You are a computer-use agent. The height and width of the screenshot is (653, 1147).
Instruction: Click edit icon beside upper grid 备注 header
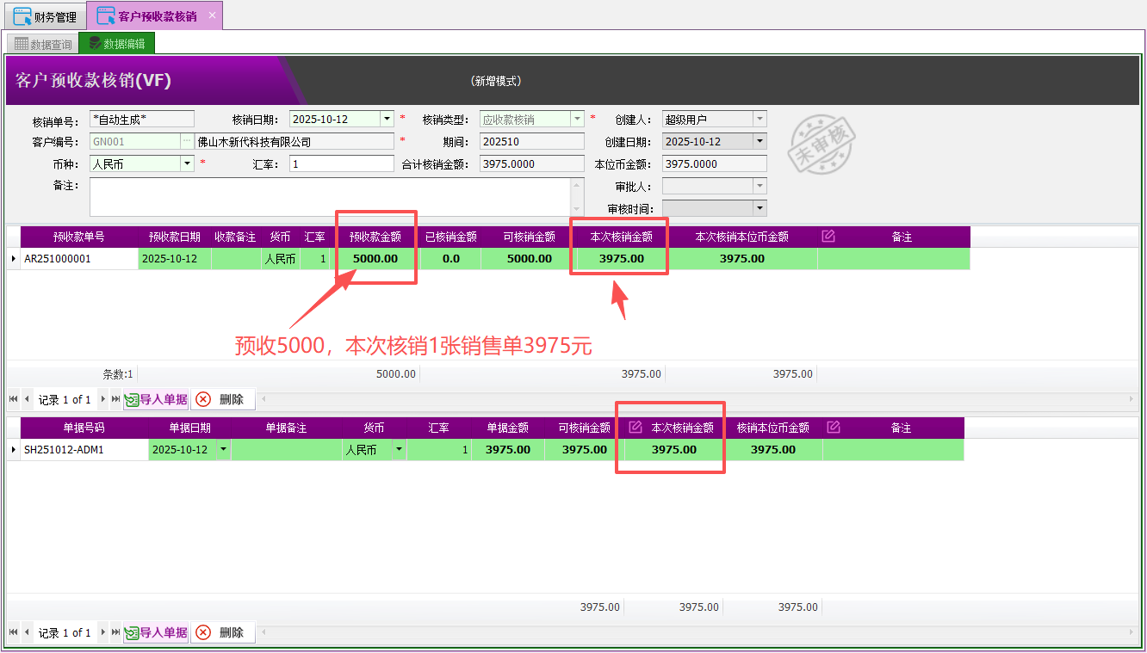[828, 237]
